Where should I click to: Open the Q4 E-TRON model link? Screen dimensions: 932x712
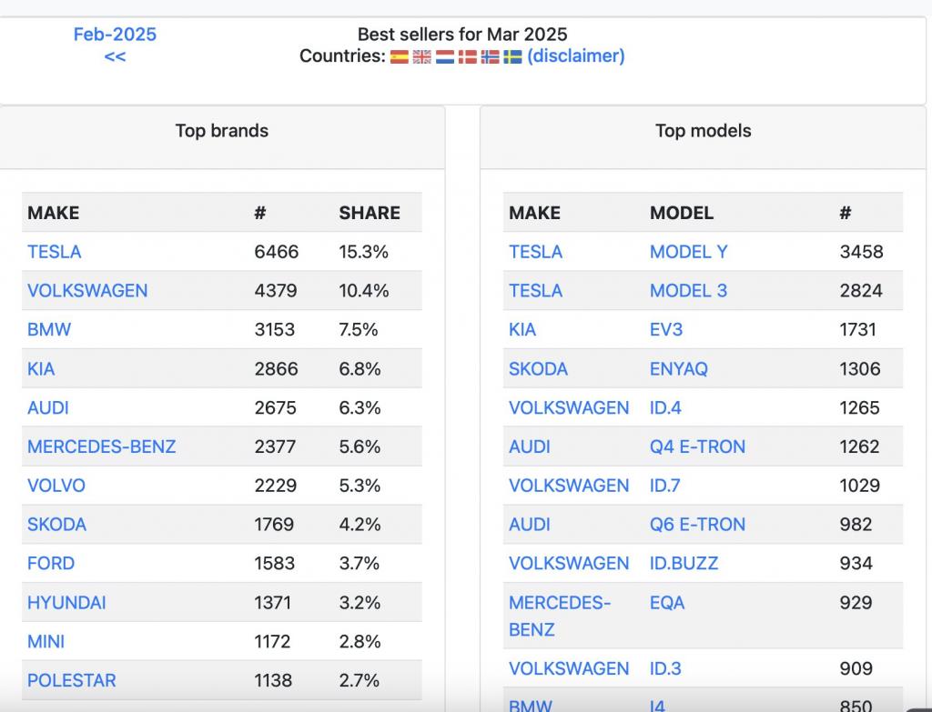click(x=697, y=446)
